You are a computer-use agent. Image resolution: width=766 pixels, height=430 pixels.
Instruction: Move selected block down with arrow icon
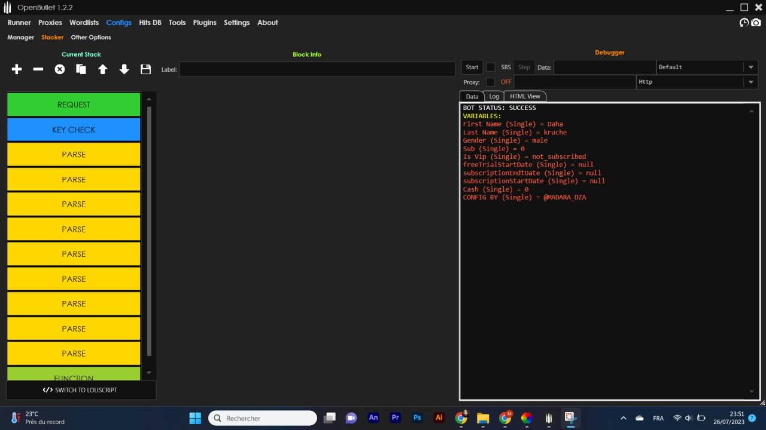pyautogui.click(x=124, y=69)
